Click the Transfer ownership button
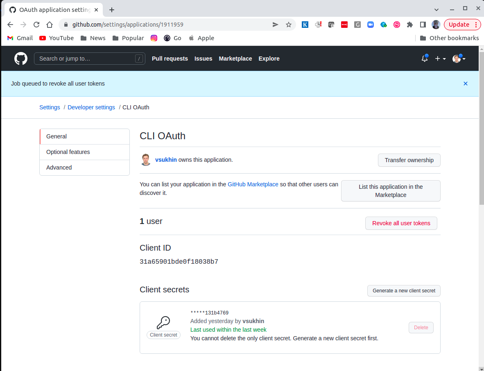Viewport: 484px width, 371px height. (x=409, y=160)
